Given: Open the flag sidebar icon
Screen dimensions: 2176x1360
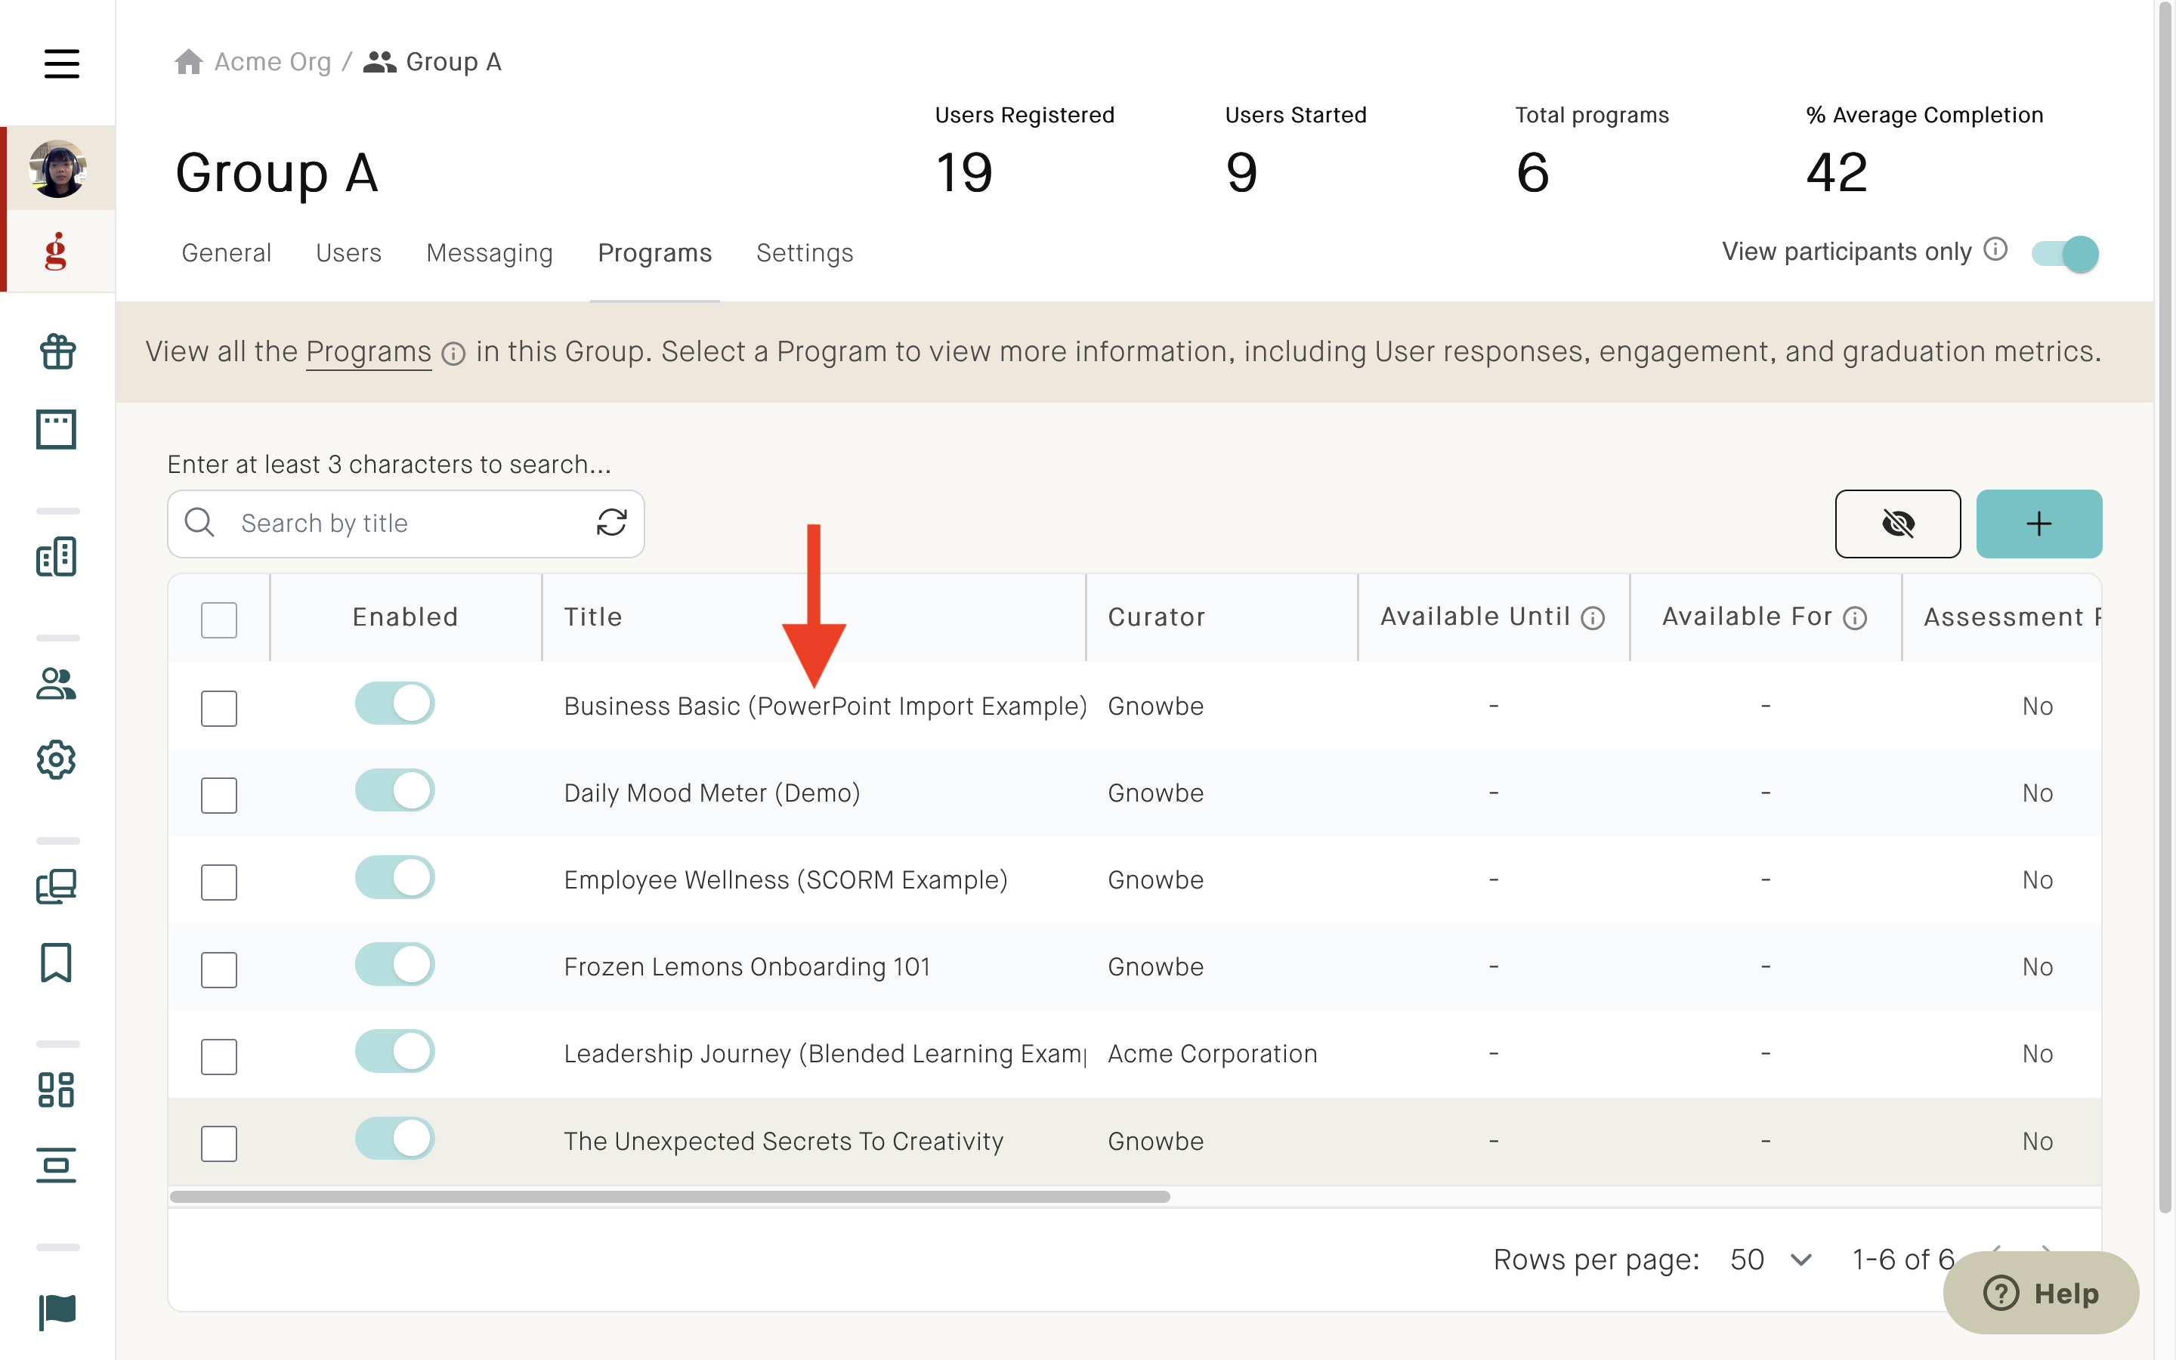Looking at the screenshot, I should pyautogui.click(x=57, y=1312).
